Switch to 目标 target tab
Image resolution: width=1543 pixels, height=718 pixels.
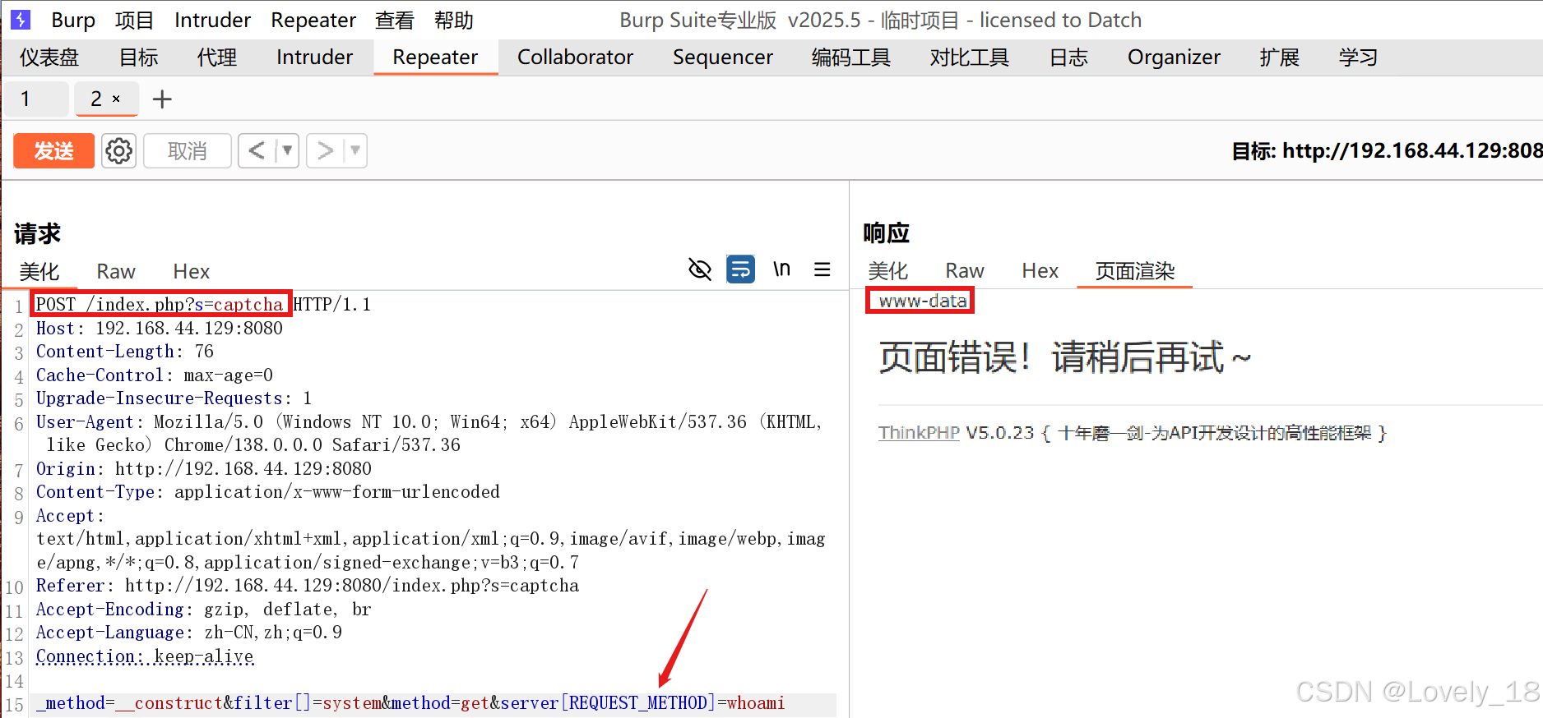pyautogui.click(x=138, y=57)
